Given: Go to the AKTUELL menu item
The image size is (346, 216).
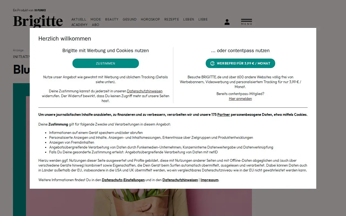Looking at the screenshot, I should tap(79, 19).
